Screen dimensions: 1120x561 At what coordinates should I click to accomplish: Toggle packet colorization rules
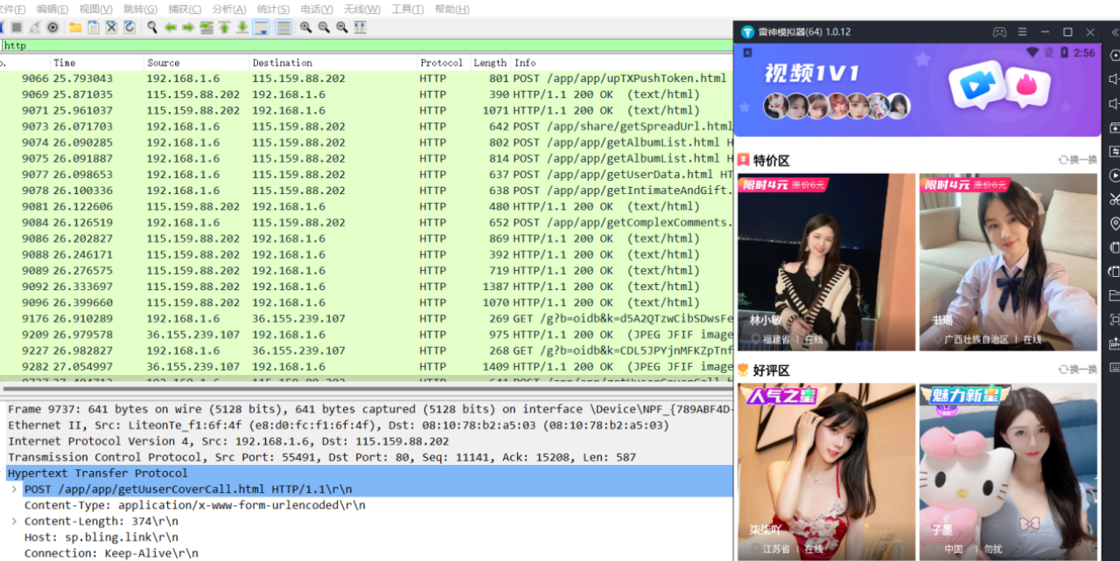(x=283, y=27)
